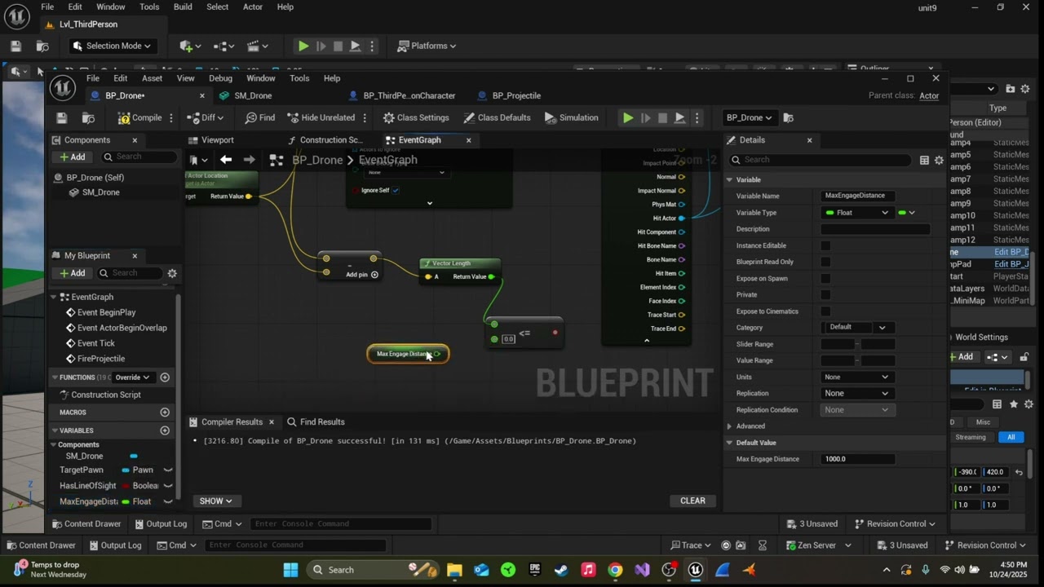The height and width of the screenshot is (587, 1044).
Task: Click the Float container type pill
Action: click(905, 213)
